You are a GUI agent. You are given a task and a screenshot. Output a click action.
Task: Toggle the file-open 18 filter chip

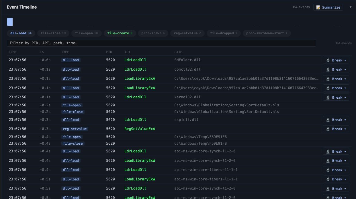87,33
